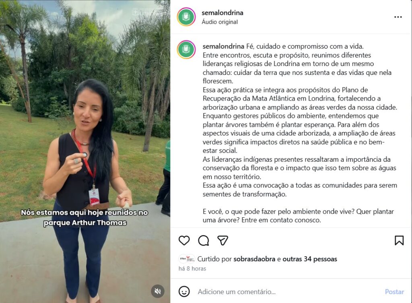Click the 'Áudio original' link
The image size is (412, 303).
tap(220, 22)
